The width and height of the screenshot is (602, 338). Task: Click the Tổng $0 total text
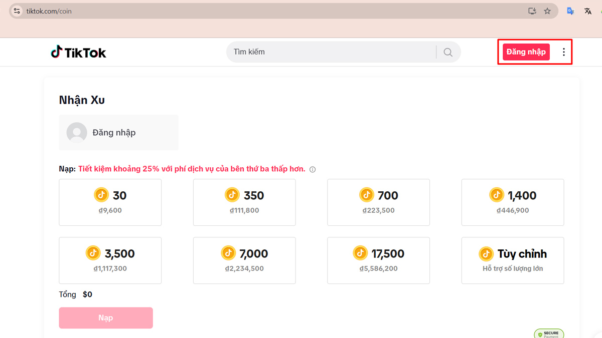click(76, 294)
